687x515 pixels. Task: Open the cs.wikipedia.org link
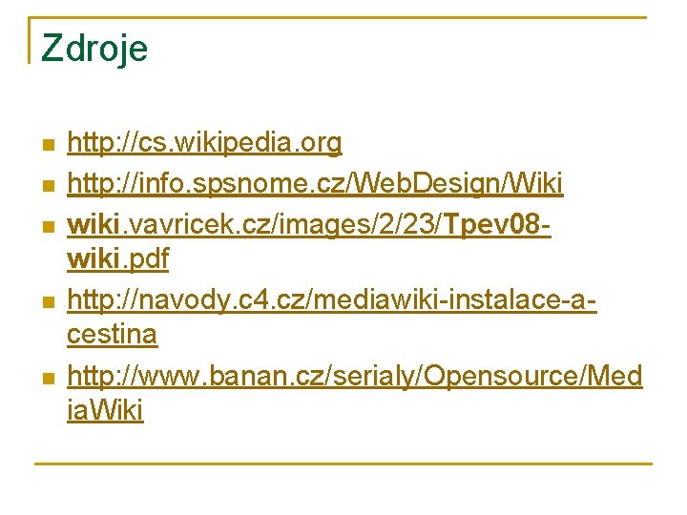204,144
